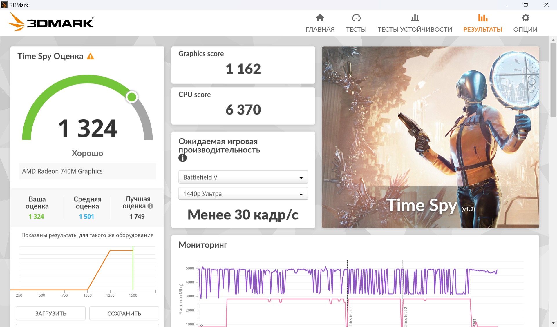Open the Тесты устойчивости chart icon
Image resolution: width=557 pixels, height=327 pixels.
coord(415,18)
